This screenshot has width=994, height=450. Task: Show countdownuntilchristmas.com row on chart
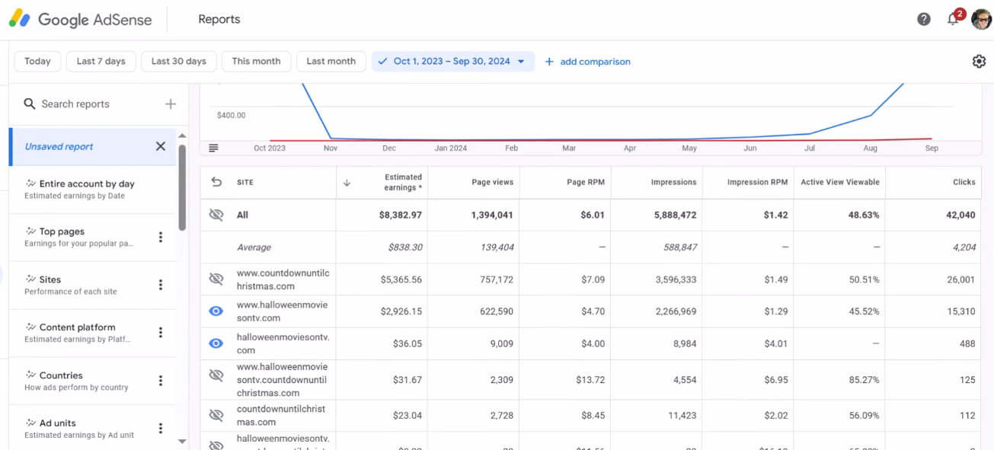(x=216, y=416)
